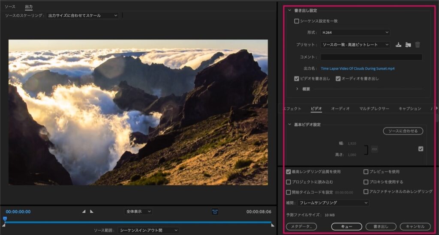Uncheck ビデオを書き出し checkbox
The height and width of the screenshot is (235, 439).
(297, 78)
